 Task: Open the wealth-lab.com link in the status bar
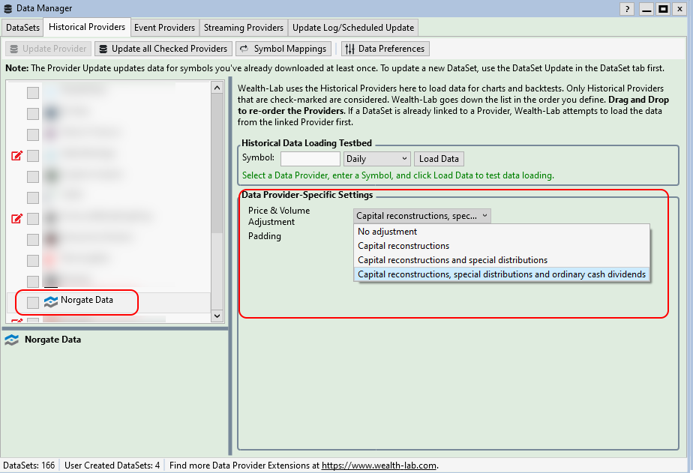[x=379, y=466]
